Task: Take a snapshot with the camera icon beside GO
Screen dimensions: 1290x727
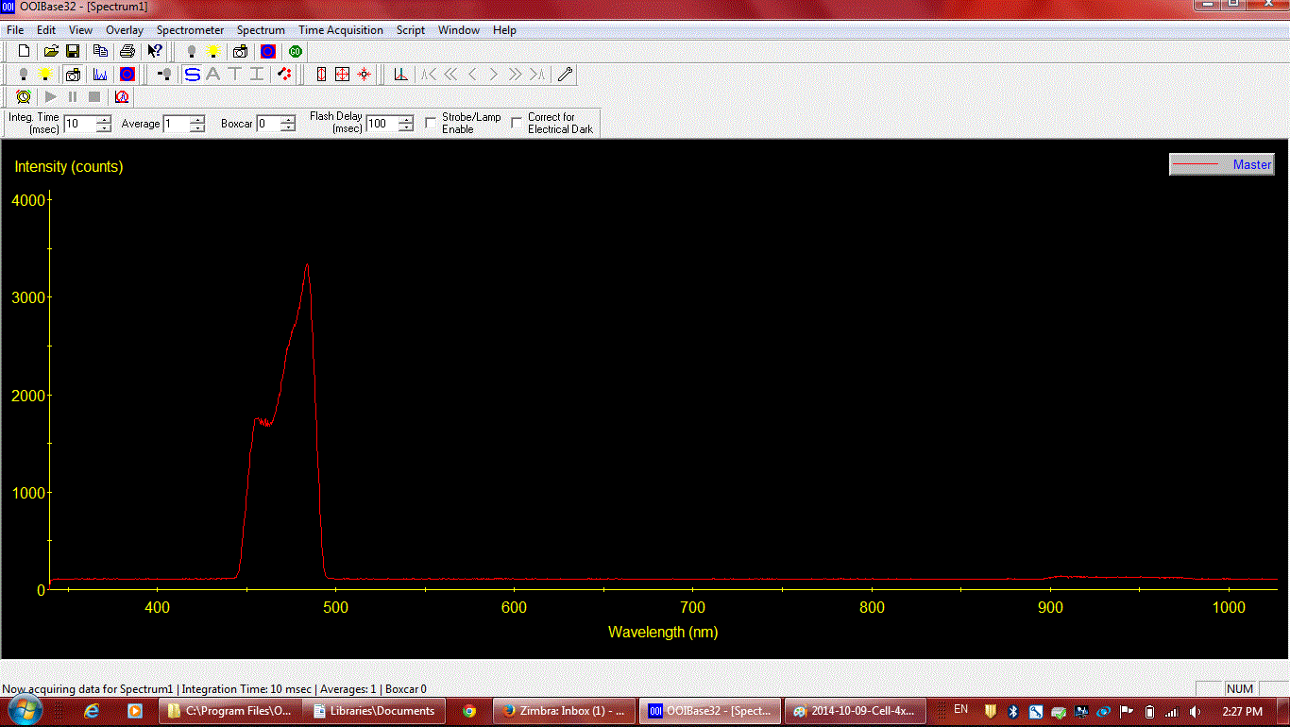Action: coord(240,51)
